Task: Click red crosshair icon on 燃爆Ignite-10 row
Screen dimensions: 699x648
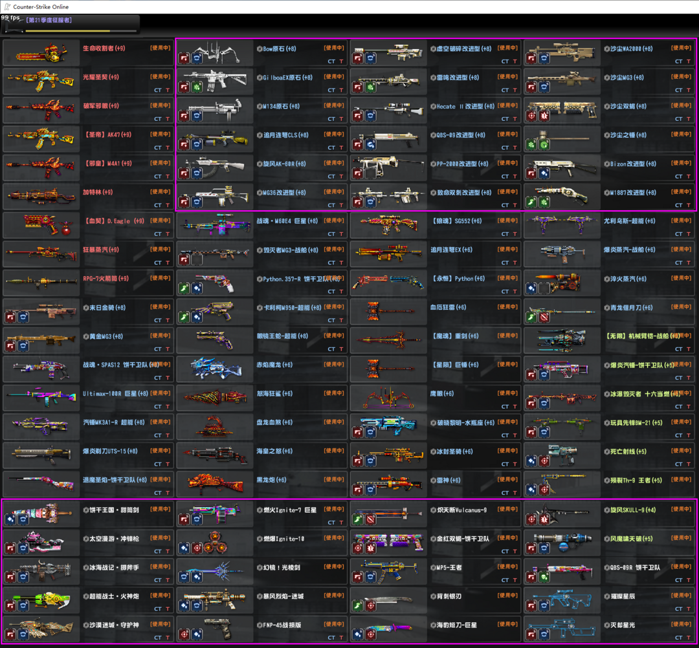Action: tap(197, 548)
